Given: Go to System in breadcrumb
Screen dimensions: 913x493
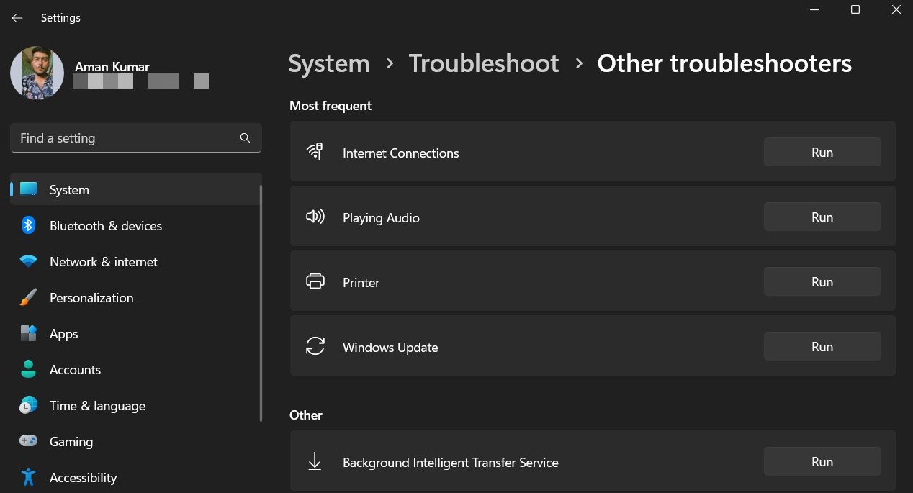Looking at the screenshot, I should coord(329,63).
